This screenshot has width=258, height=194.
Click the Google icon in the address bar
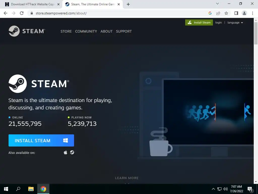[x=210, y=13]
